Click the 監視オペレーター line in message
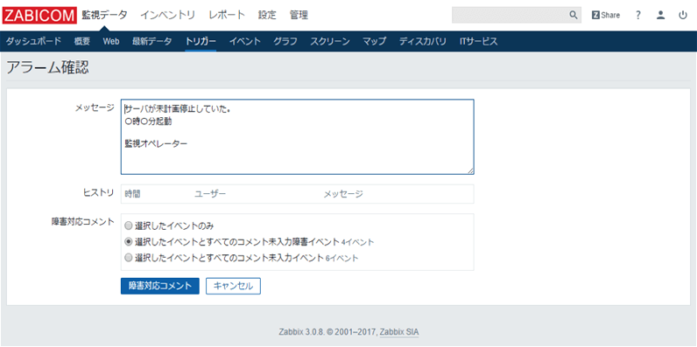 pos(156,143)
